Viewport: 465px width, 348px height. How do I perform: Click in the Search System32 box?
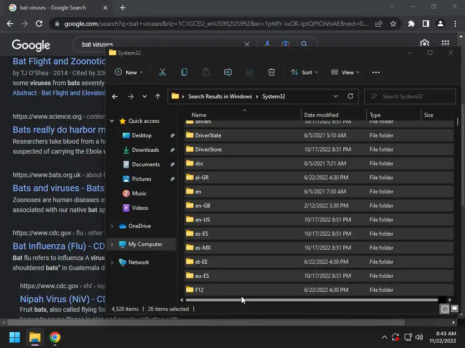click(410, 97)
